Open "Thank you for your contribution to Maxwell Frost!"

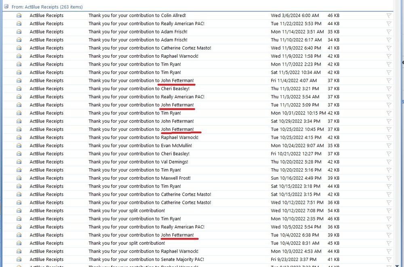(x=139, y=178)
